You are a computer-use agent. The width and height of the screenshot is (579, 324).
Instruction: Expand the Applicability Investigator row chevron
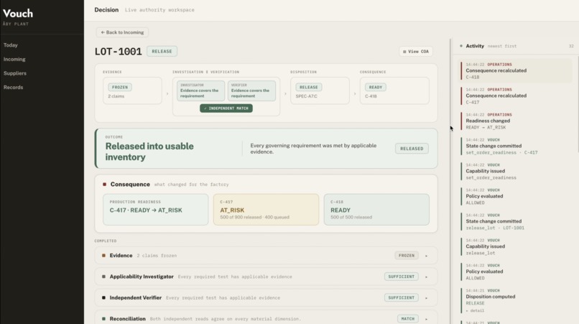point(426,277)
